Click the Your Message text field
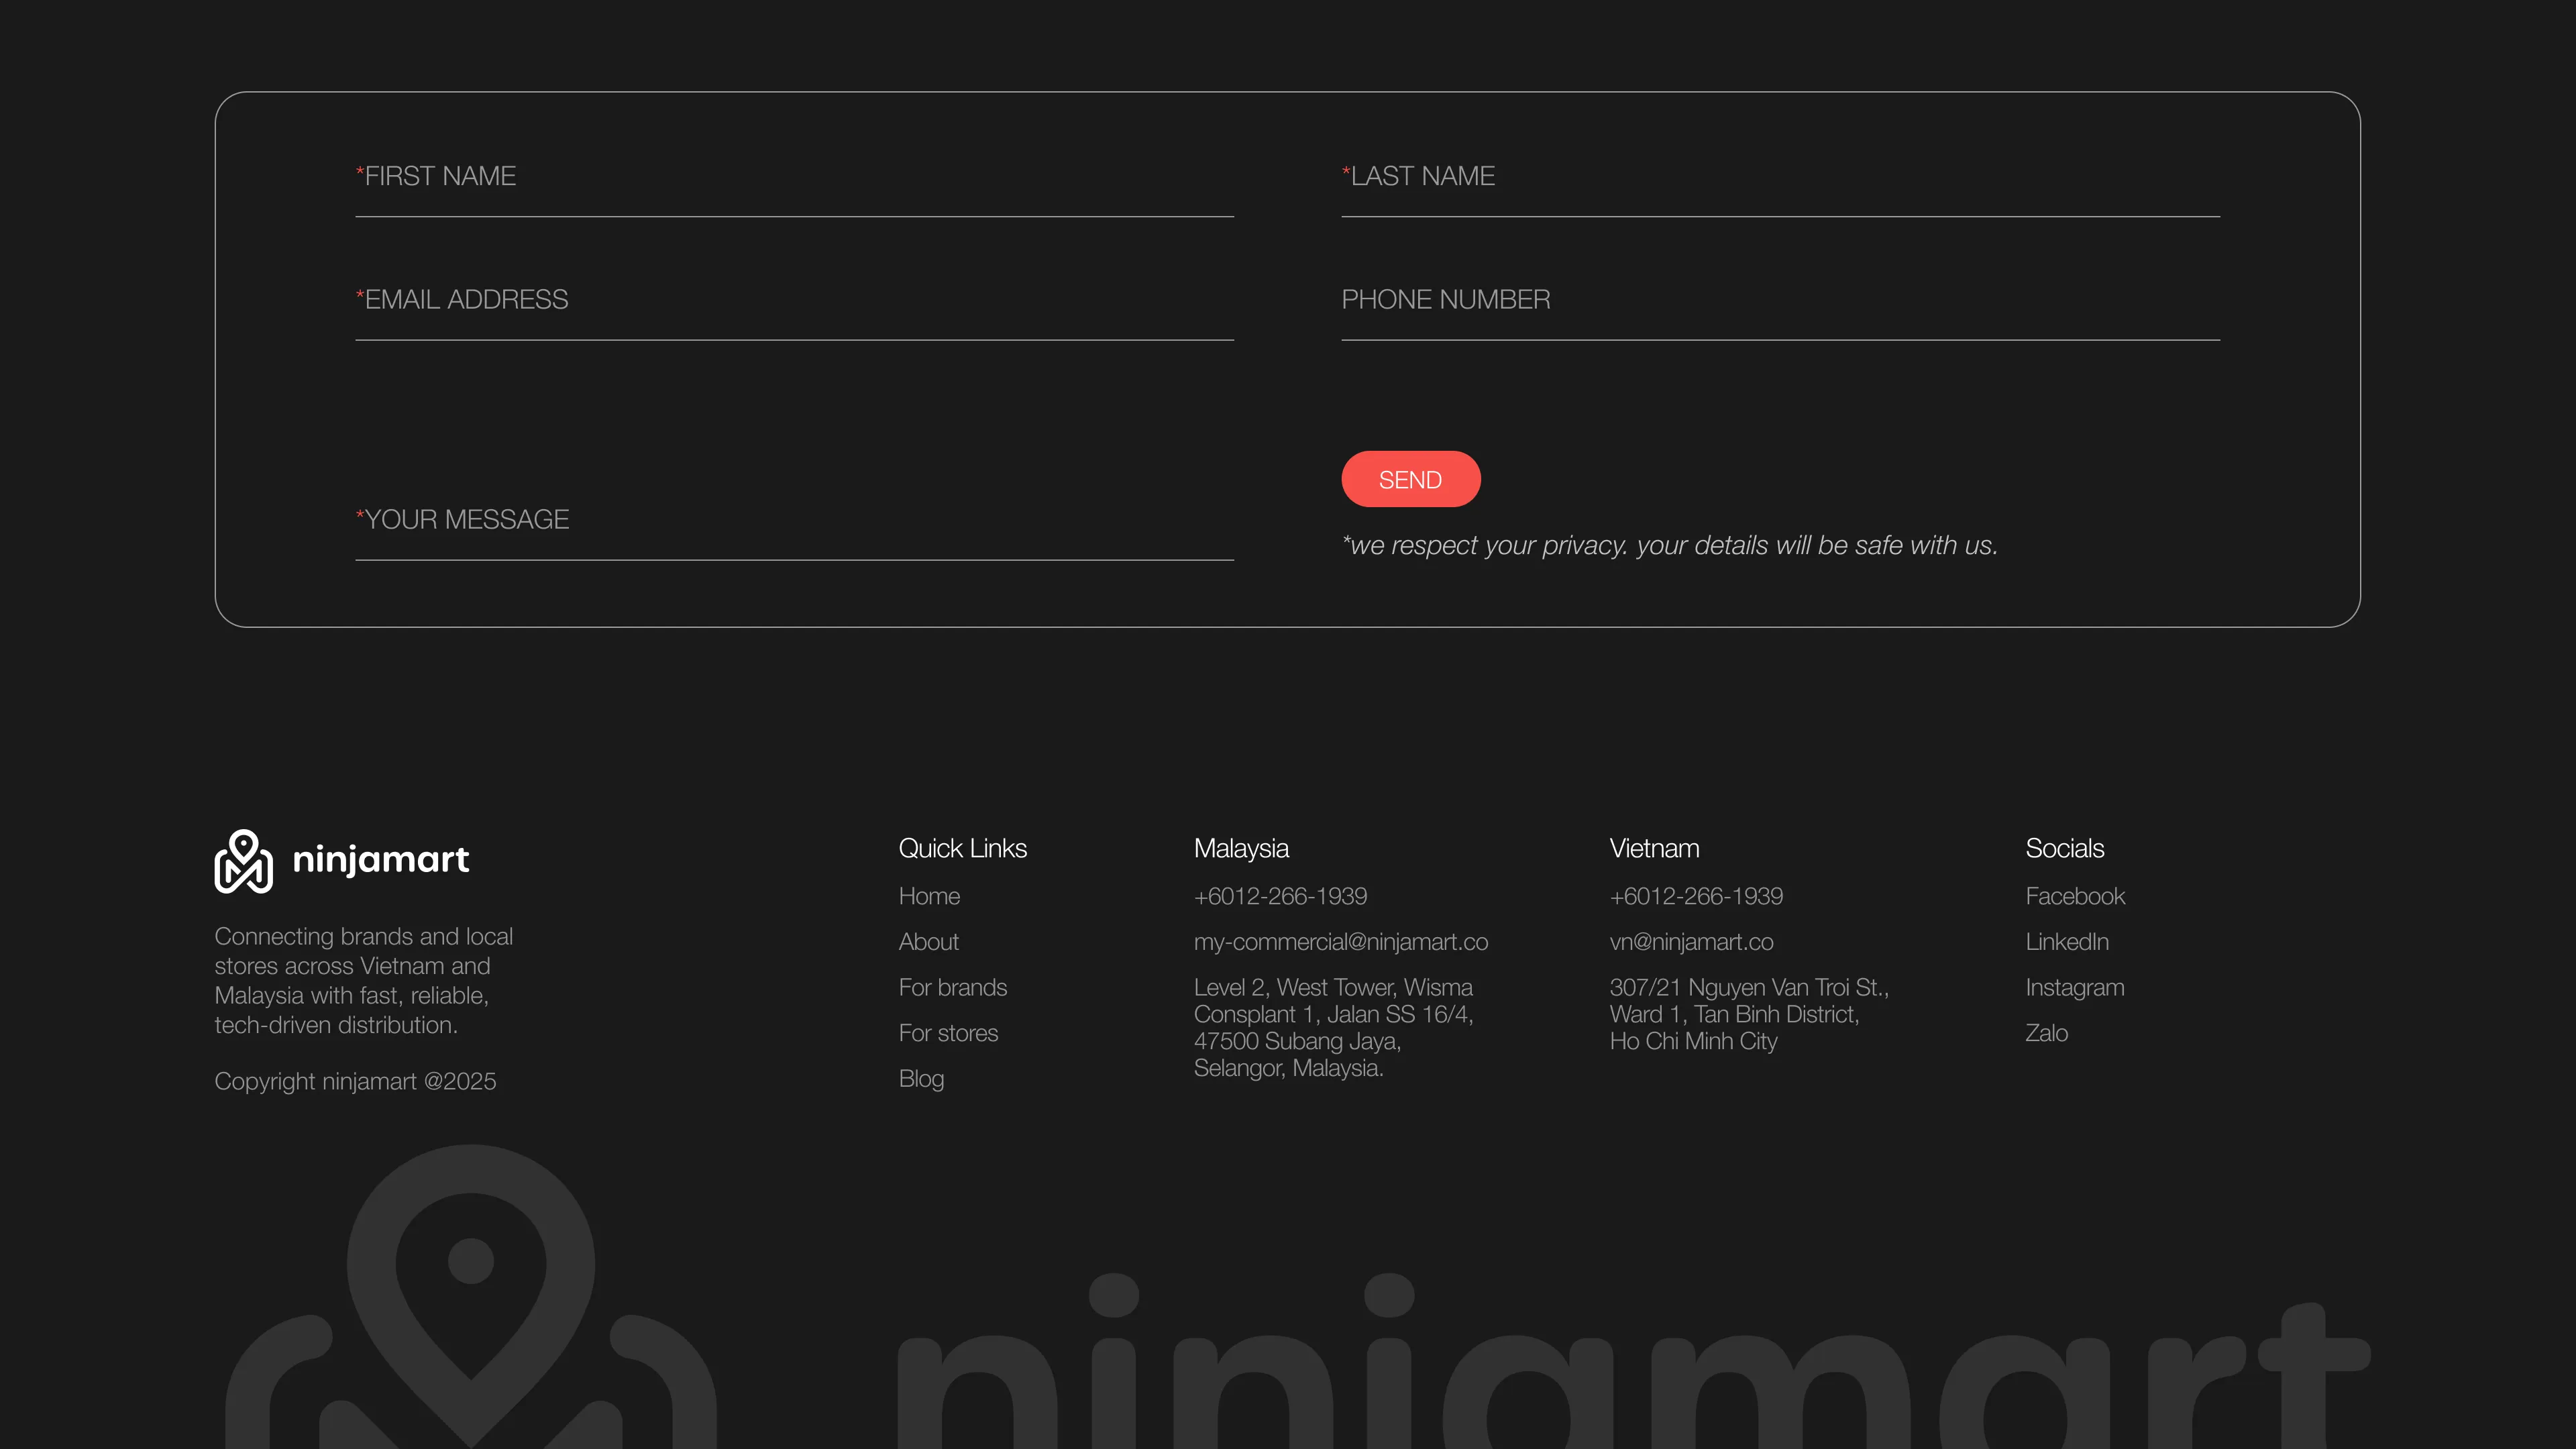 coord(794,519)
